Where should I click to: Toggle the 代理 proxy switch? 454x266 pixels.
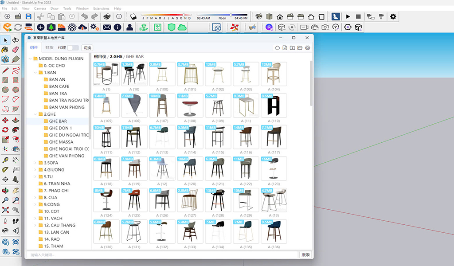tap(73, 48)
